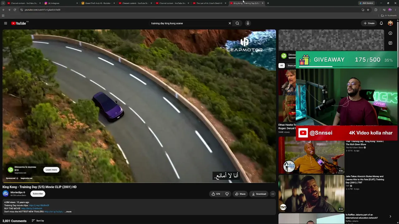Click the install app icon in address bar

click(363, 10)
